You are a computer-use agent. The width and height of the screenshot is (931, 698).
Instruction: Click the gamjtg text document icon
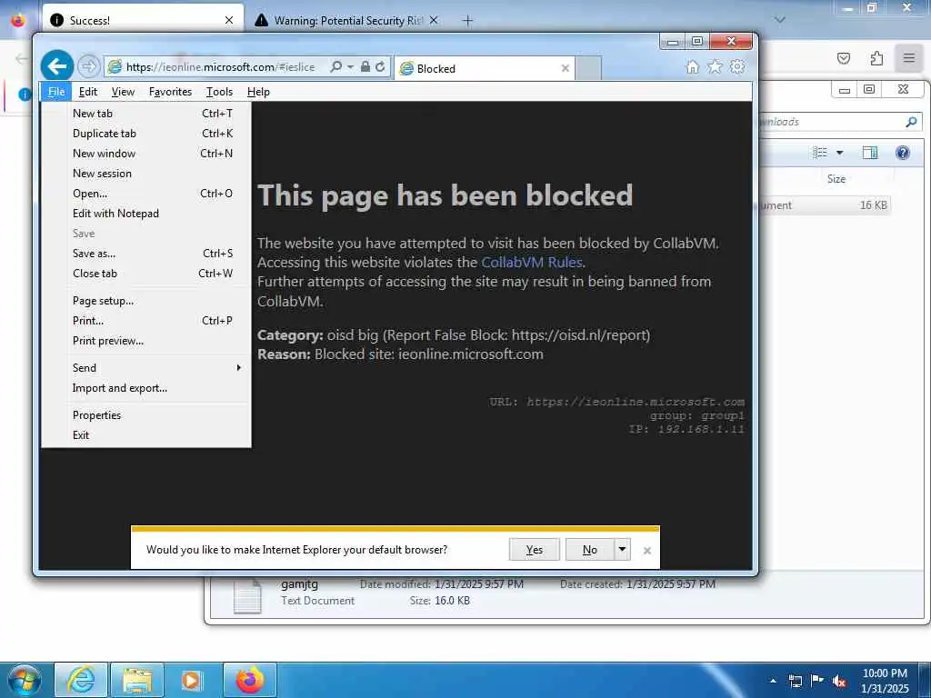tap(247, 595)
